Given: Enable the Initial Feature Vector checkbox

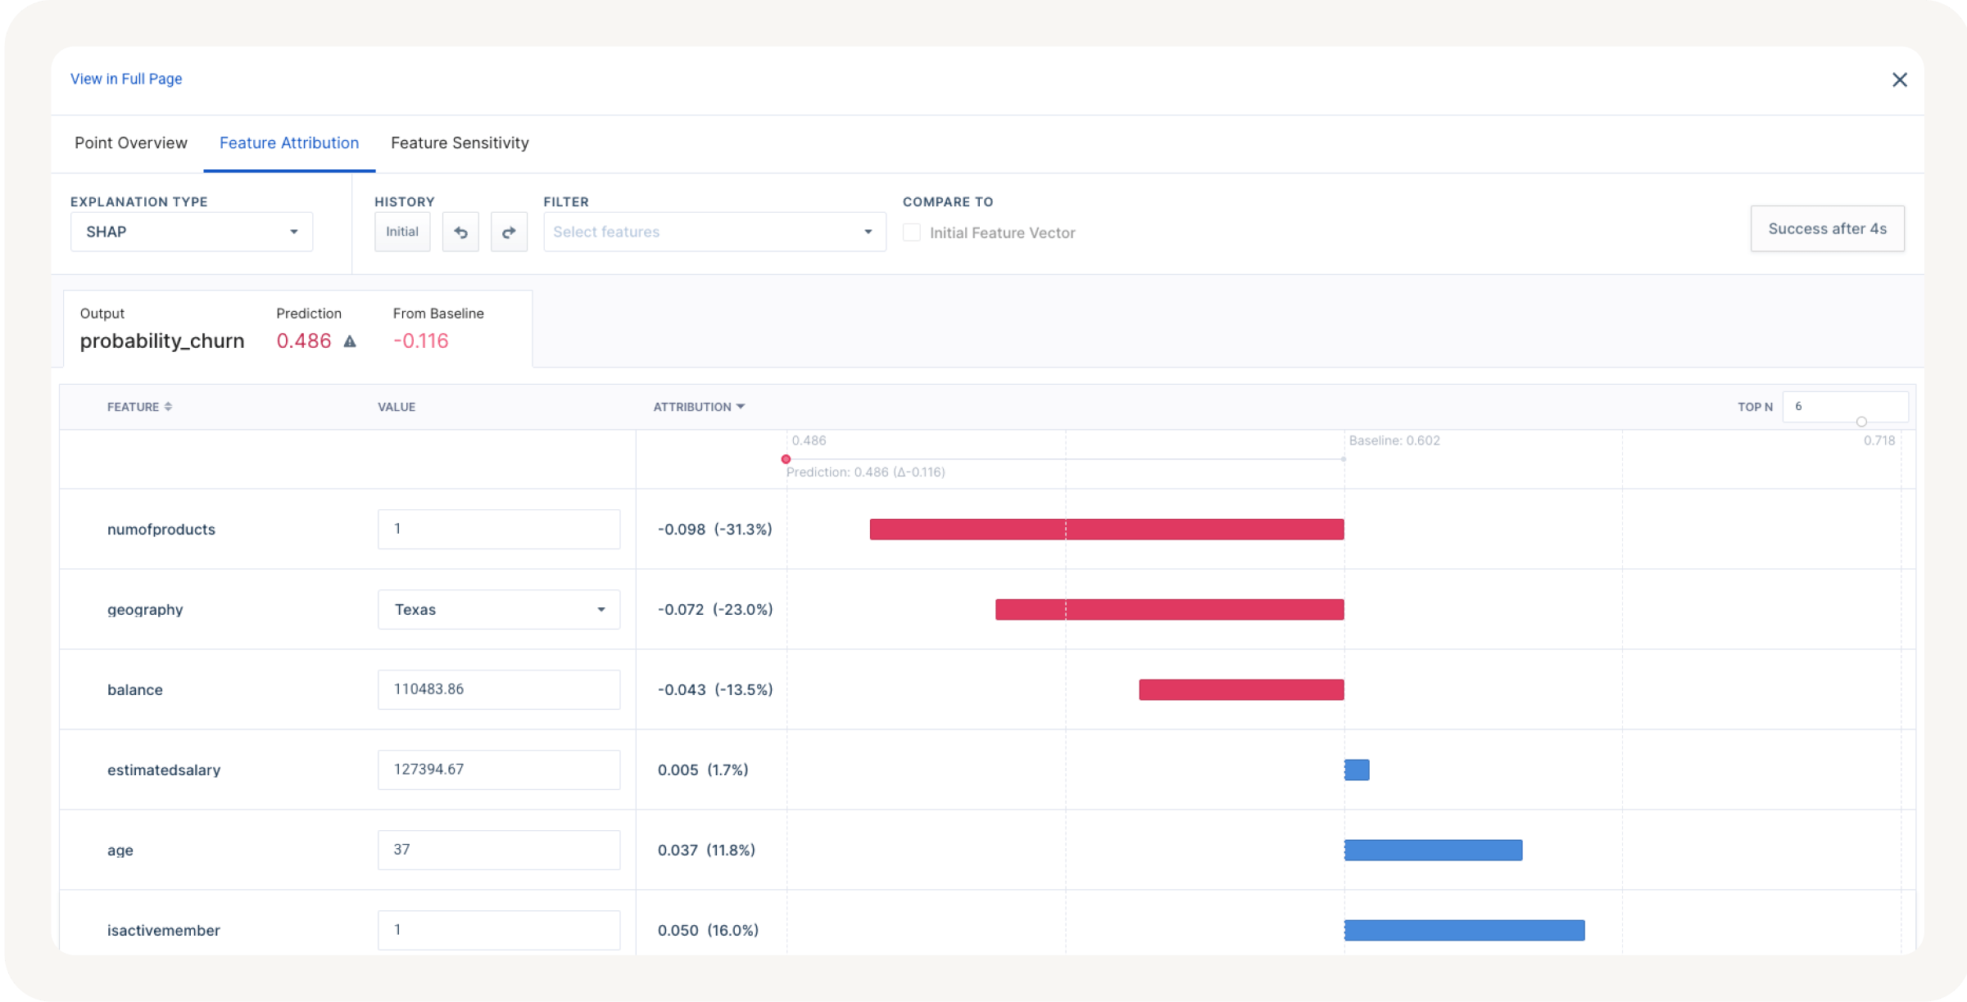Looking at the screenshot, I should tap(912, 232).
